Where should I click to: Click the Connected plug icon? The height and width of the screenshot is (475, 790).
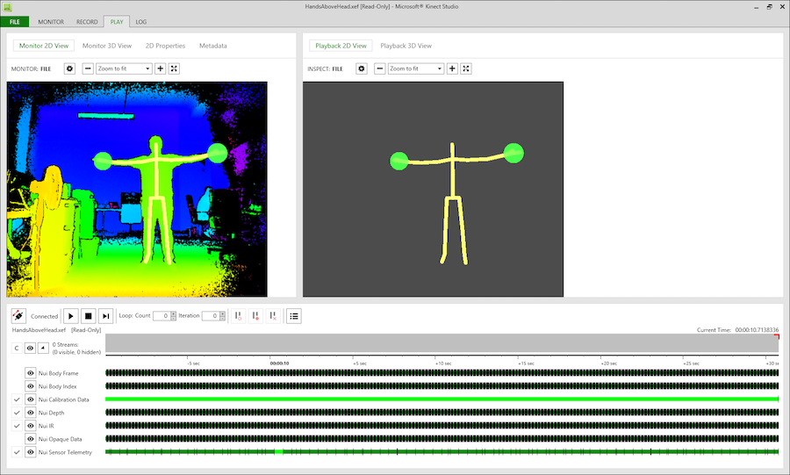18,316
